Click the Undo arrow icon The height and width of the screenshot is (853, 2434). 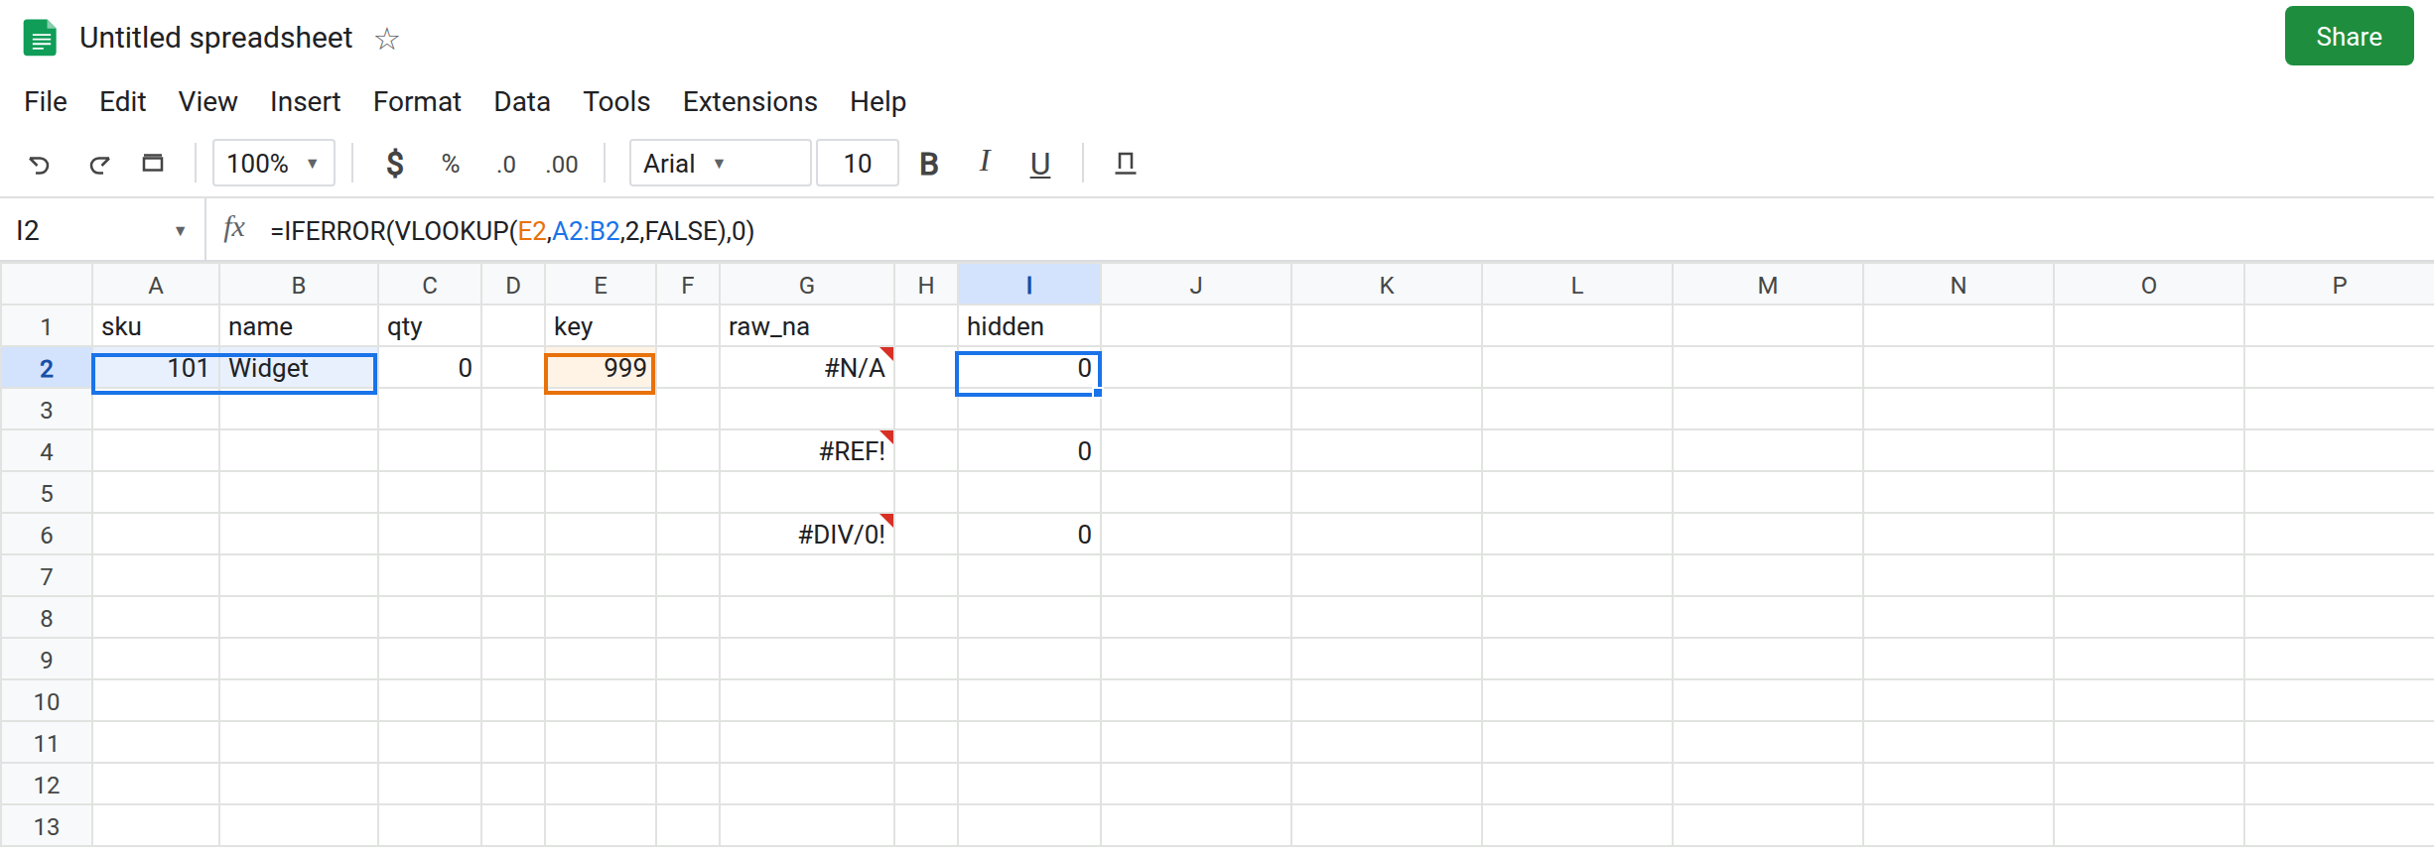click(x=39, y=164)
